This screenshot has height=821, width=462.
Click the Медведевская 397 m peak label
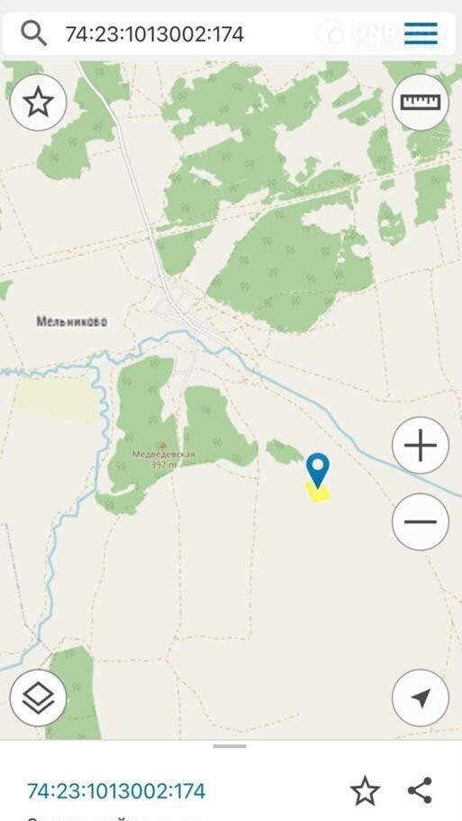tap(164, 459)
